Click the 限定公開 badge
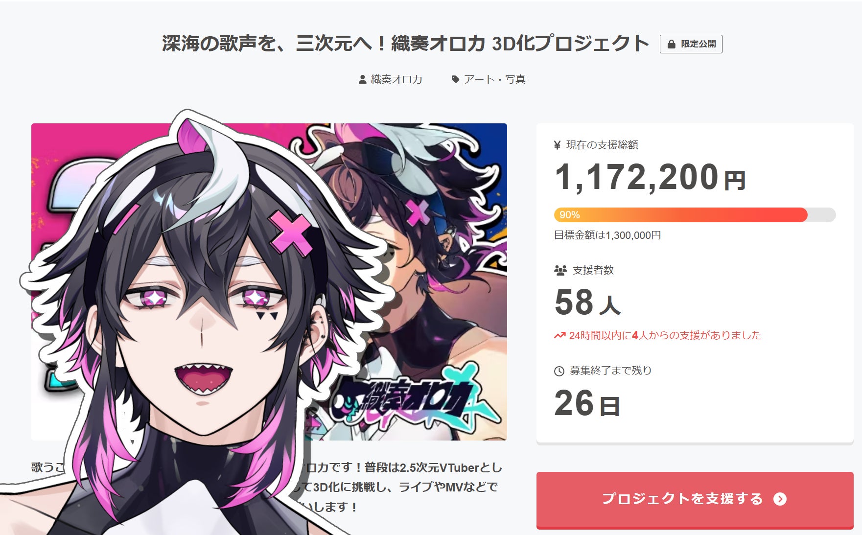The width and height of the screenshot is (862, 535). pyautogui.click(x=691, y=44)
